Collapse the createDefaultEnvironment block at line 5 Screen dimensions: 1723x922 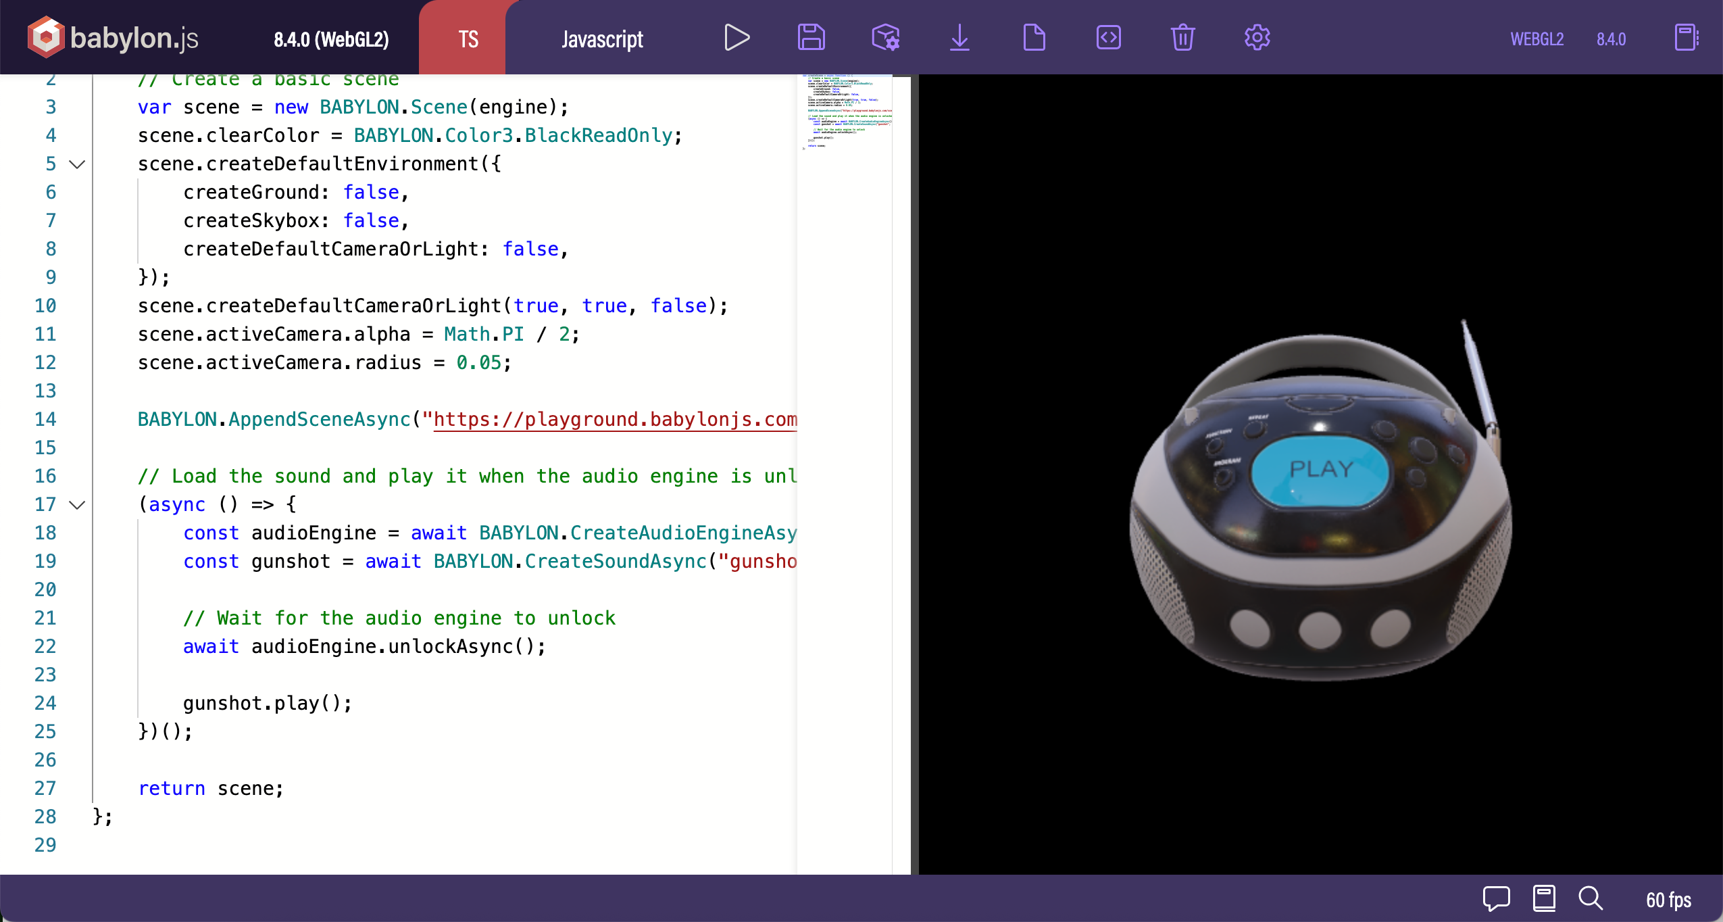[x=76, y=164]
